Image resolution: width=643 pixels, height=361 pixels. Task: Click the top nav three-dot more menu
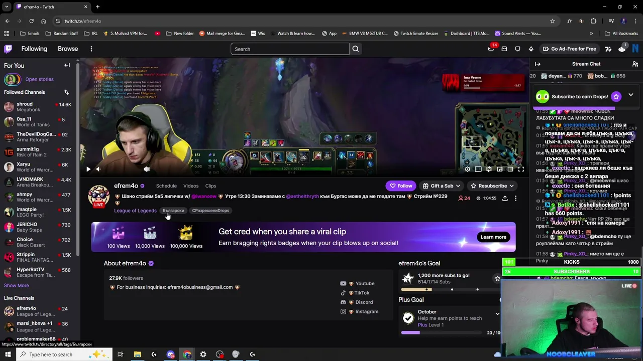click(91, 49)
